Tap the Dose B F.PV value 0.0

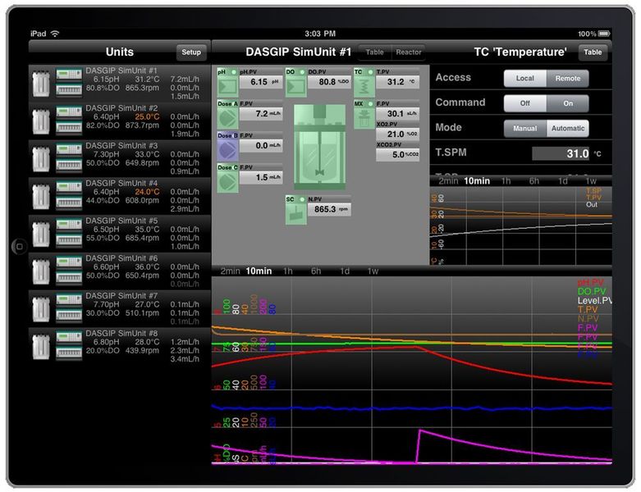point(261,145)
